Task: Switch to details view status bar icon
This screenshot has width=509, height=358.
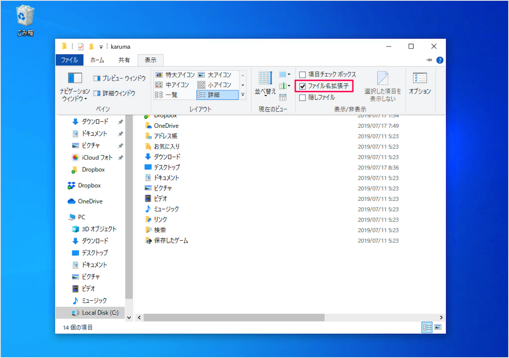Action: (x=427, y=327)
